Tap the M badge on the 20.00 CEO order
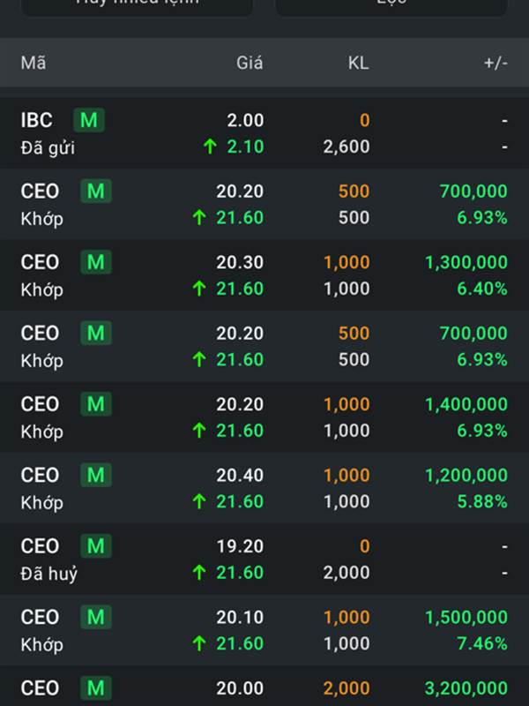Image resolution: width=529 pixels, height=706 pixels. pyautogui.click(x=95, y=688)
